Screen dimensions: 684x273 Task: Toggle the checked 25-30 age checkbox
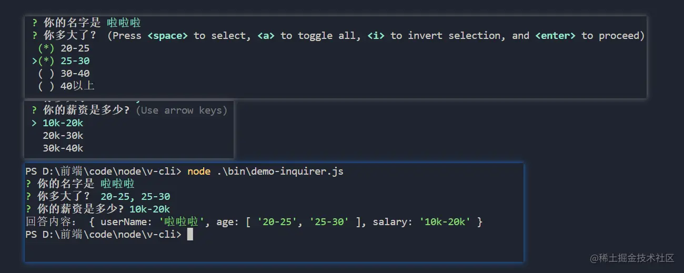tap(46, 60)
